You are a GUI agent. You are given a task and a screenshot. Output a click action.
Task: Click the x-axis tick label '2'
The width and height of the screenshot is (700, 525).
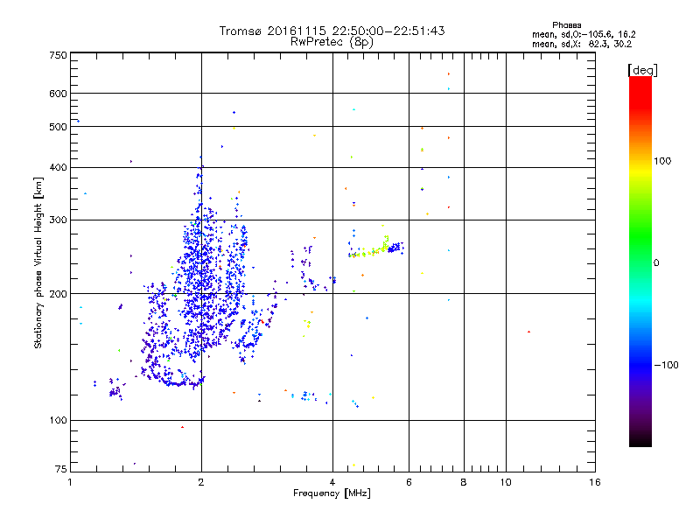pos(201,482)
